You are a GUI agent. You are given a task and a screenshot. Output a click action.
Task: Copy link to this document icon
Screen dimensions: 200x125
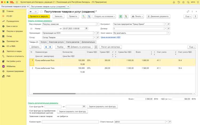(x=188, y=12)
